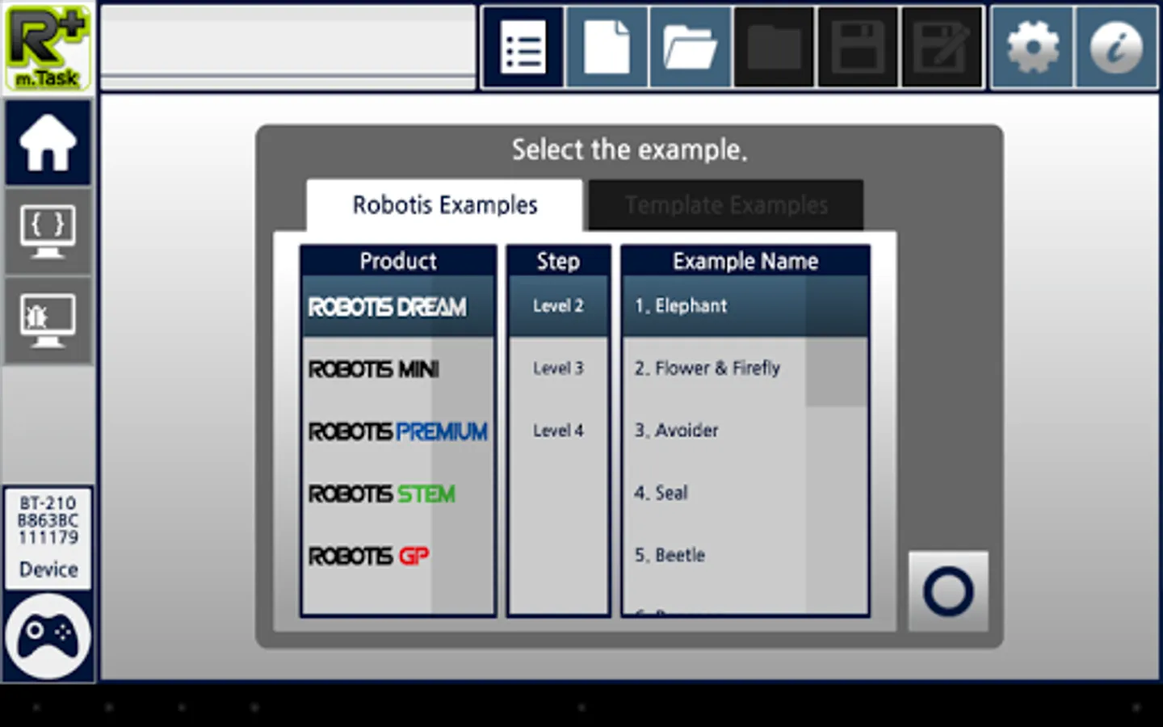Screen dimensions: 1163x727
Task: Go to Home in left sidebar
Action: click(48, 143)
